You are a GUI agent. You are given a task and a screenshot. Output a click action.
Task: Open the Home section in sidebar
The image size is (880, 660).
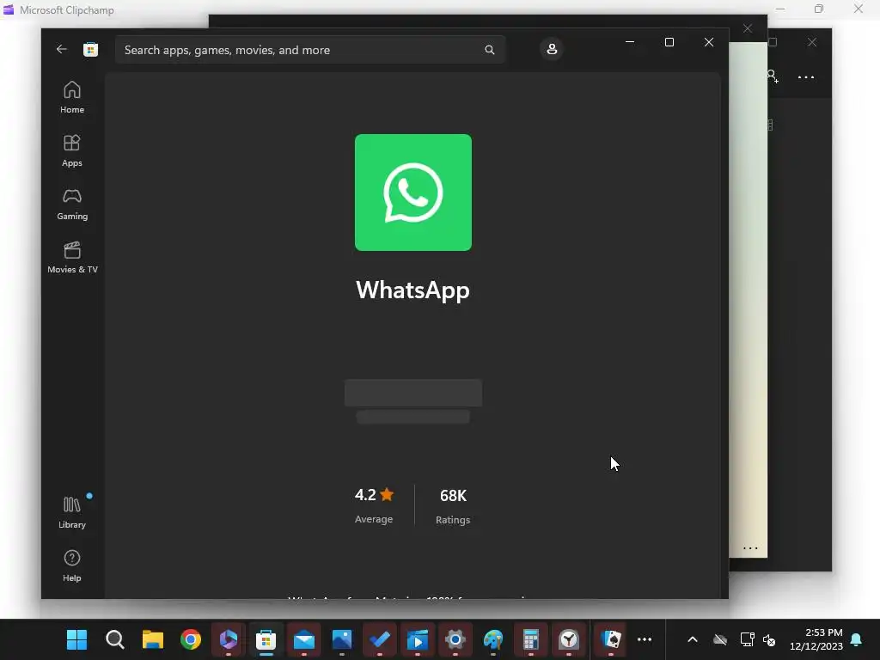click(x=72, y=98)
